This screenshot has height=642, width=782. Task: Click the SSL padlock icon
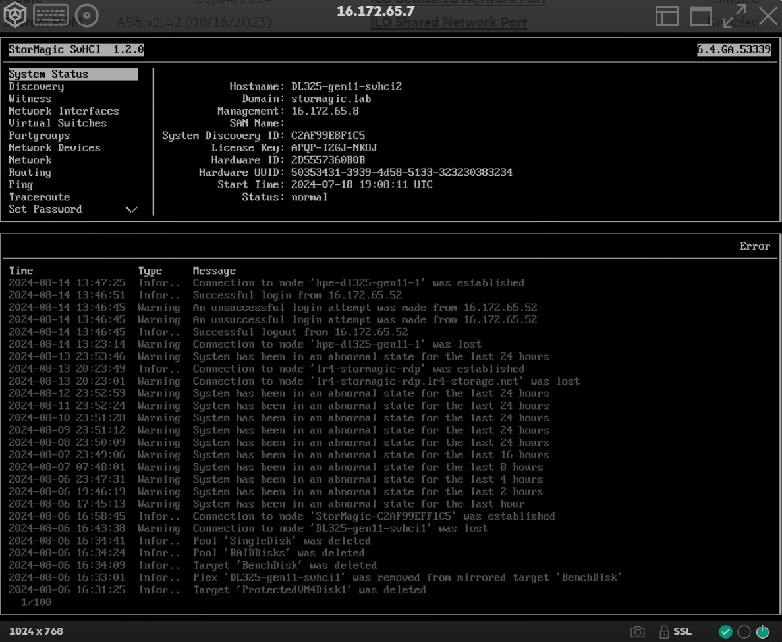(x=664, y=631)
